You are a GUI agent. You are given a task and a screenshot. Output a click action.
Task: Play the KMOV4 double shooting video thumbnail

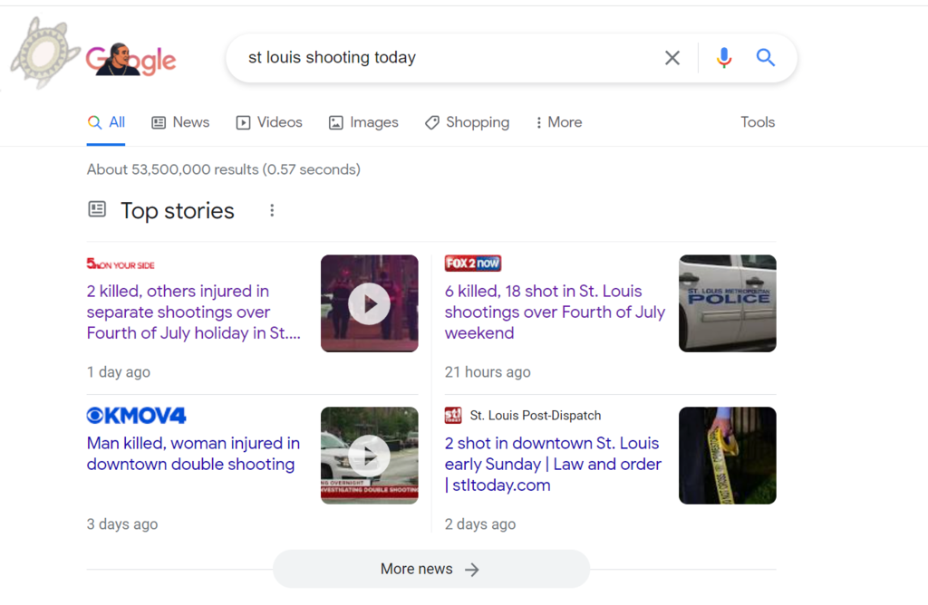tap(370, 456)
